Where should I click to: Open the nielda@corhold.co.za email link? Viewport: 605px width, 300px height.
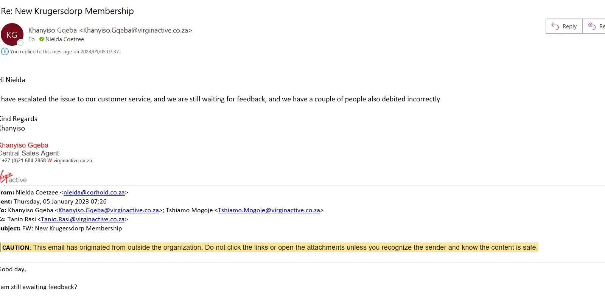94,193
